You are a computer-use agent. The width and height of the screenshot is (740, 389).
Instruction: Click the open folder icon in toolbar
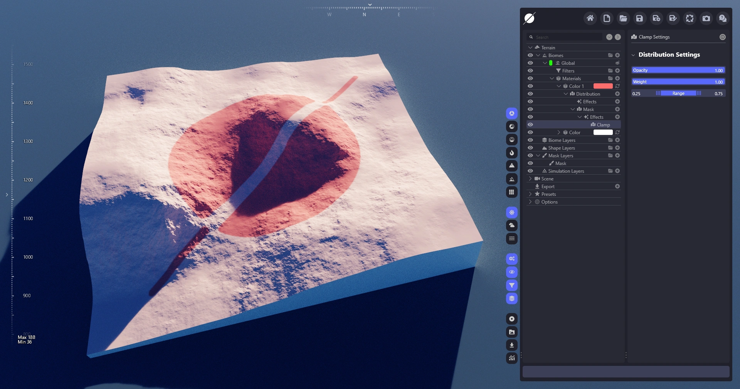pyautogui.click(x=623, y=18)
